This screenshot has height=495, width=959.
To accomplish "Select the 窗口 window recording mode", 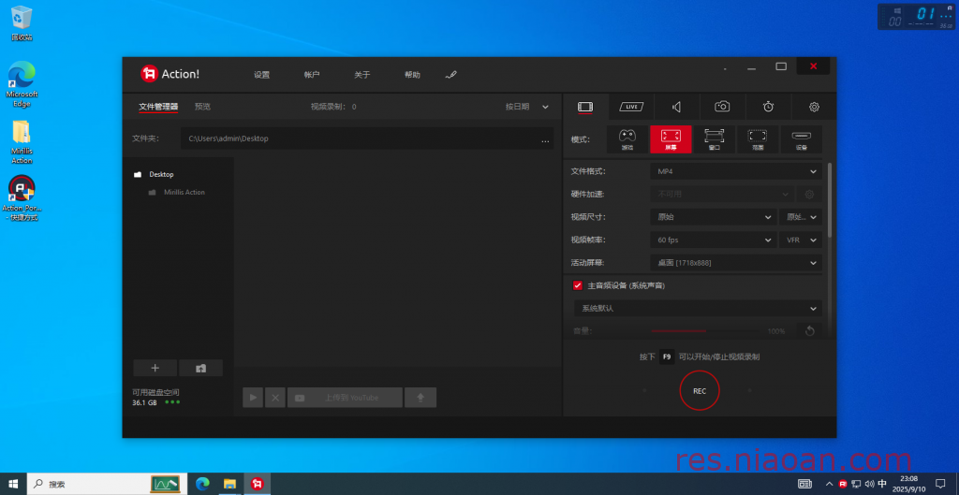I will [715, 139].
